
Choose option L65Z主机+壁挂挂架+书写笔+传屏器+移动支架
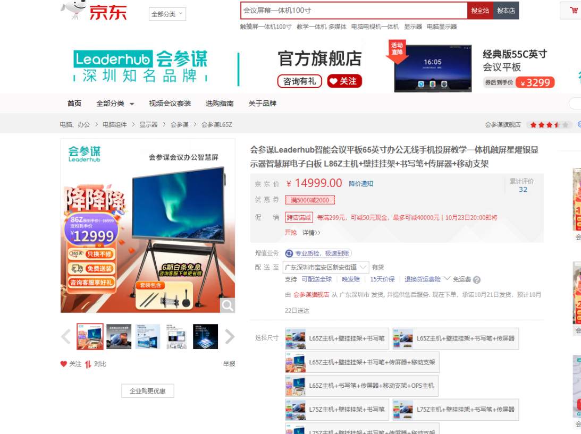click(x=362, y=362)
